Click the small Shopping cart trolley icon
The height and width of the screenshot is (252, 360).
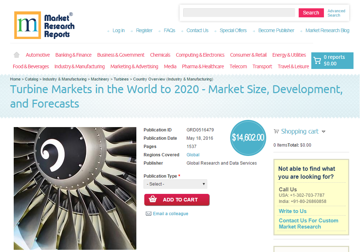point(276,131)
